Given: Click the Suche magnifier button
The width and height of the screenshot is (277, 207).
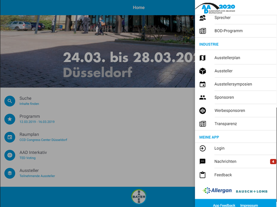Looking at the screenshot, I should [10, 101].
